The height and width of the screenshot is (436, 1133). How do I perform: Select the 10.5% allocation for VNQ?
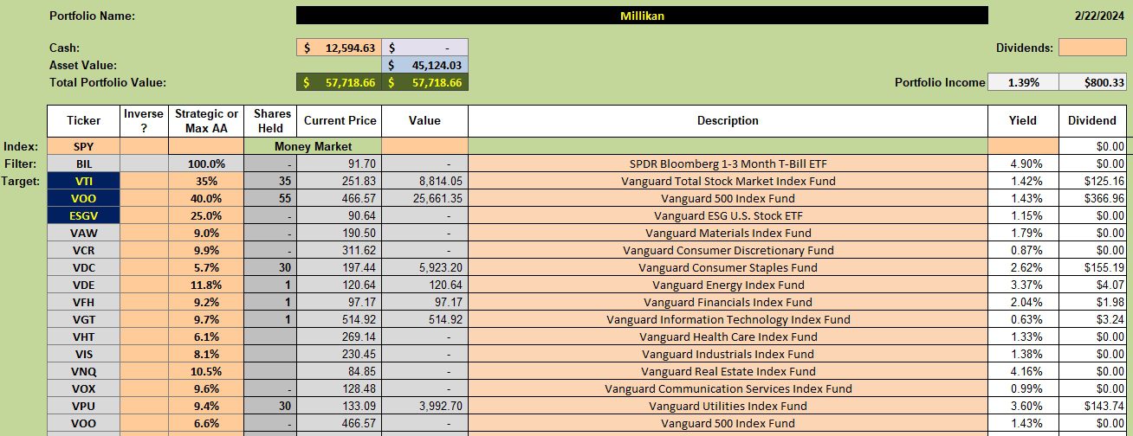coord(206,371)
